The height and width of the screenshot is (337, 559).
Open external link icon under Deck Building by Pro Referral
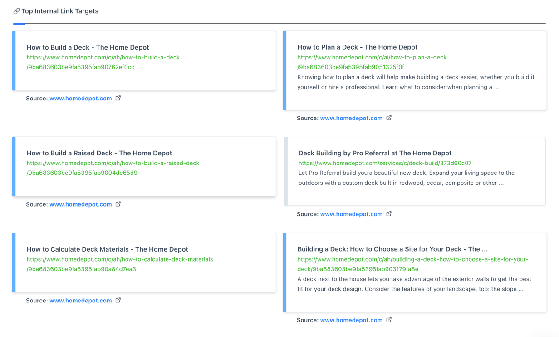389,214
